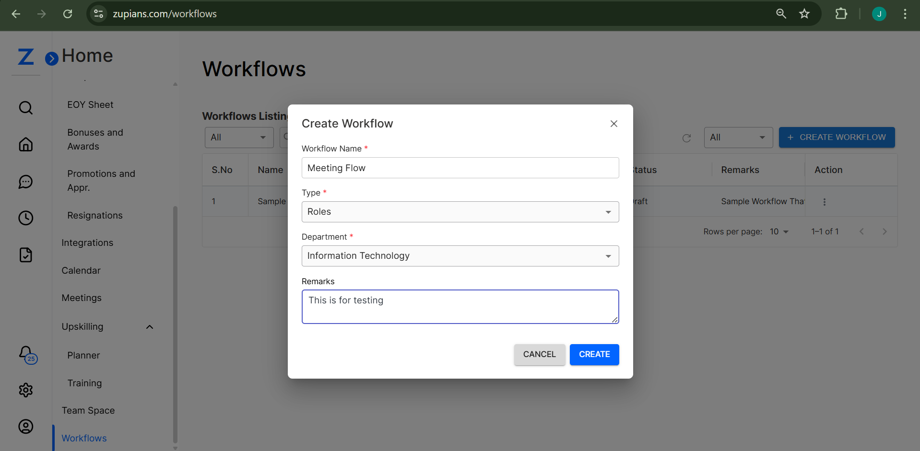The height and width of the screenshot is (451, 920).
Task: Select the Home icon in left sidebar
Action: click(25, 144)
